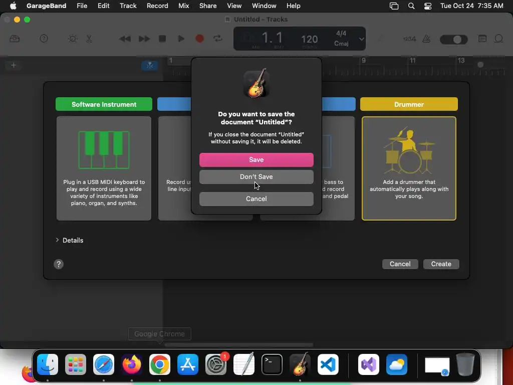The image size is (513, 385).
Task: Open the Track menu
Action: click(128, 6)
